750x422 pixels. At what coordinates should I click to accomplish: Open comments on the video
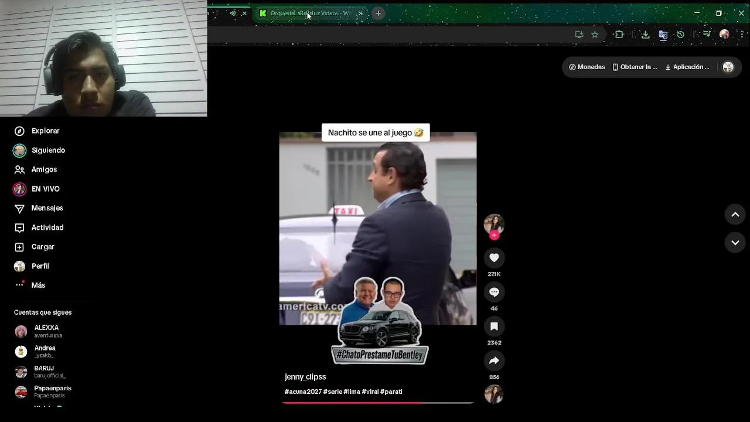[494, 292]
